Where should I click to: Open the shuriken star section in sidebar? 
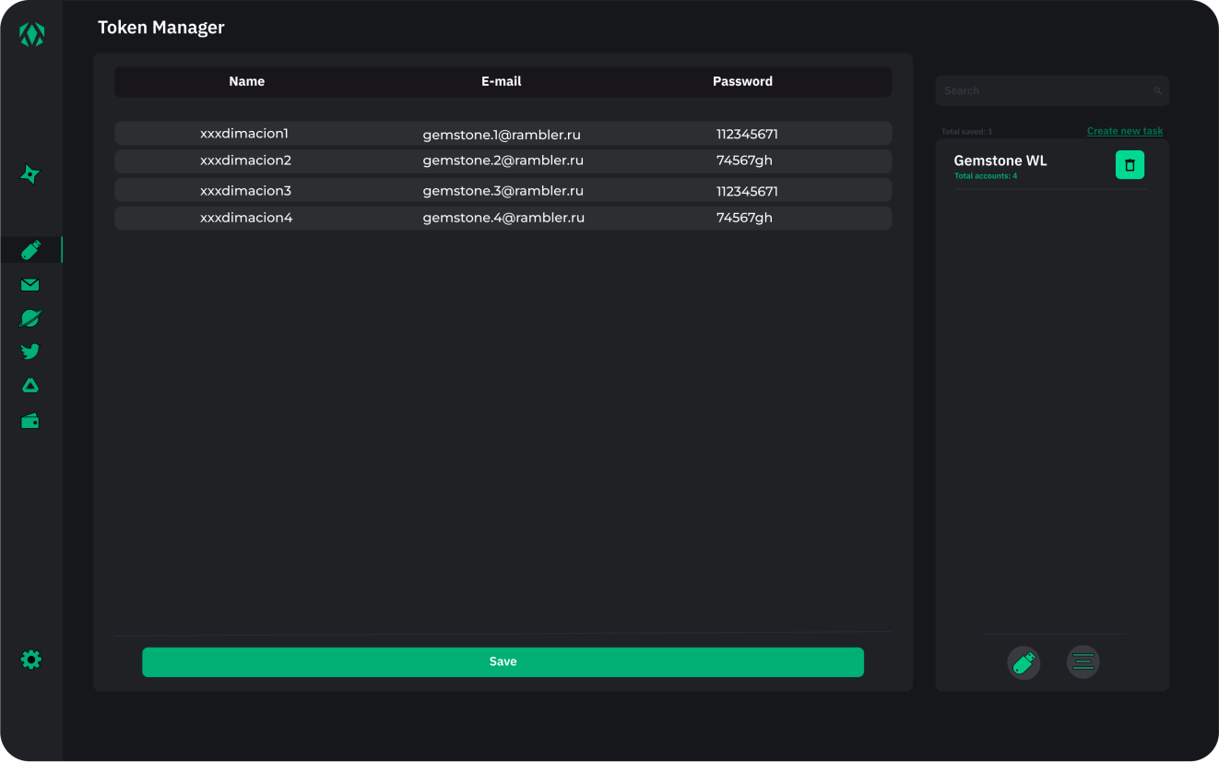click(30, 174)
